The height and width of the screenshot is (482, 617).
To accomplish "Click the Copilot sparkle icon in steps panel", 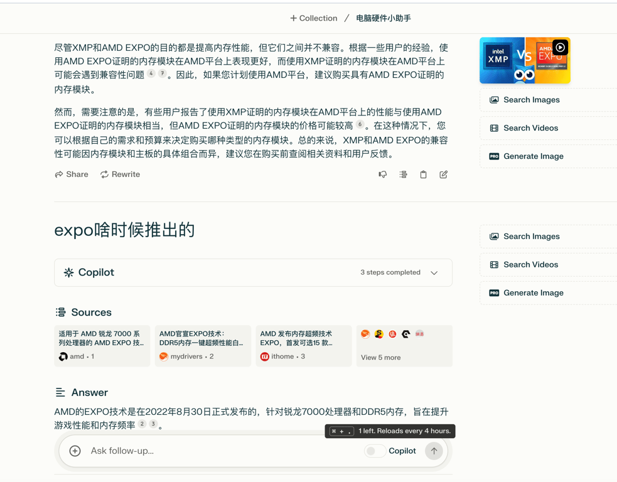I will [69, 272].
